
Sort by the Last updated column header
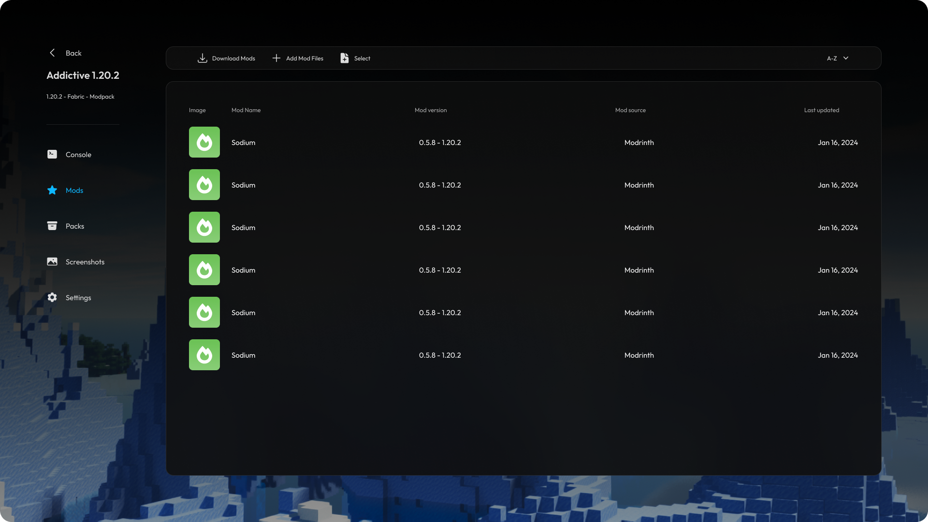point(822,110)
